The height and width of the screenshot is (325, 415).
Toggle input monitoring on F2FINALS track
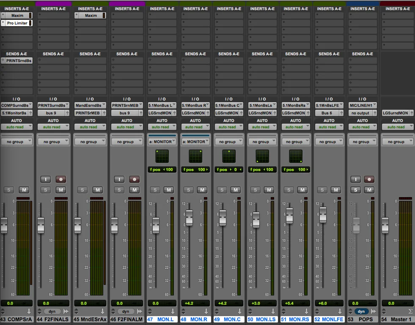tap(46, 179)
